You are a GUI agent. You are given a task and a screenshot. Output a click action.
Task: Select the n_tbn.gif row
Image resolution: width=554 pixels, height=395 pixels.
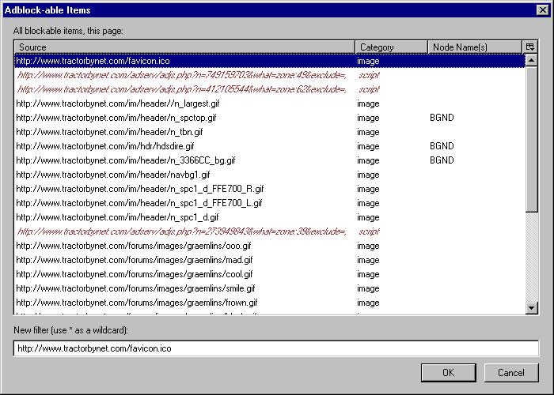click(270, 132)
